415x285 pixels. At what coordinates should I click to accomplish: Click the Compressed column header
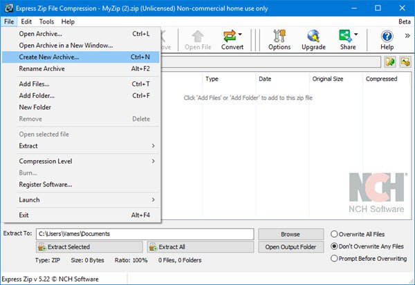pyautogui.click(x=387, y=79)
